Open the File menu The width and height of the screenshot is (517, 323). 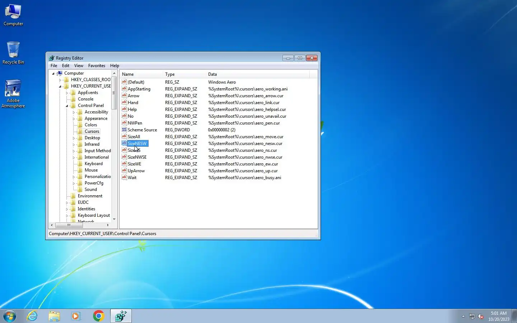tap(54, 66)
